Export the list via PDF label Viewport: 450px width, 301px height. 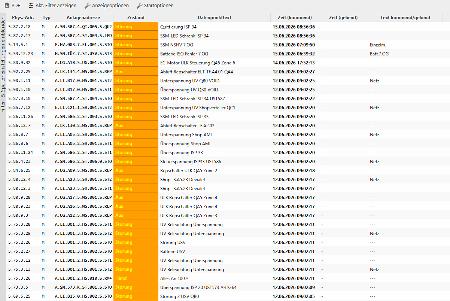16,6
